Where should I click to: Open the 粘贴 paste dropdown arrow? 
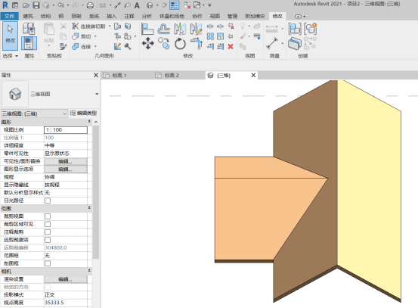tap(49, 45)
